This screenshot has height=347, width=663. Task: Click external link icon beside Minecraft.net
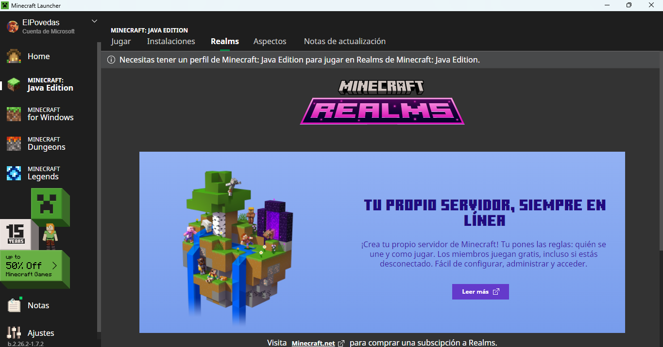(341, 343)
